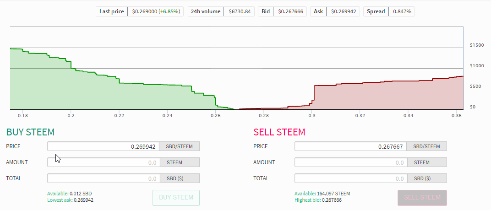
Task: Click the Available 164.097 STEEM link
Action: pyautogui.click(x=322, y=194)
